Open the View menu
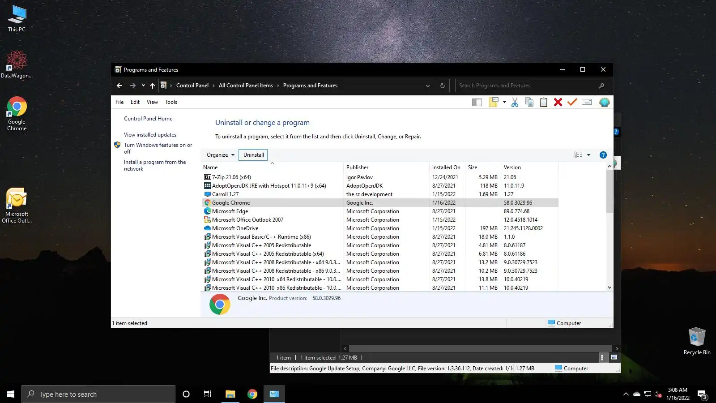The width and height of the screenshot is (716, 403). [152, 102]
